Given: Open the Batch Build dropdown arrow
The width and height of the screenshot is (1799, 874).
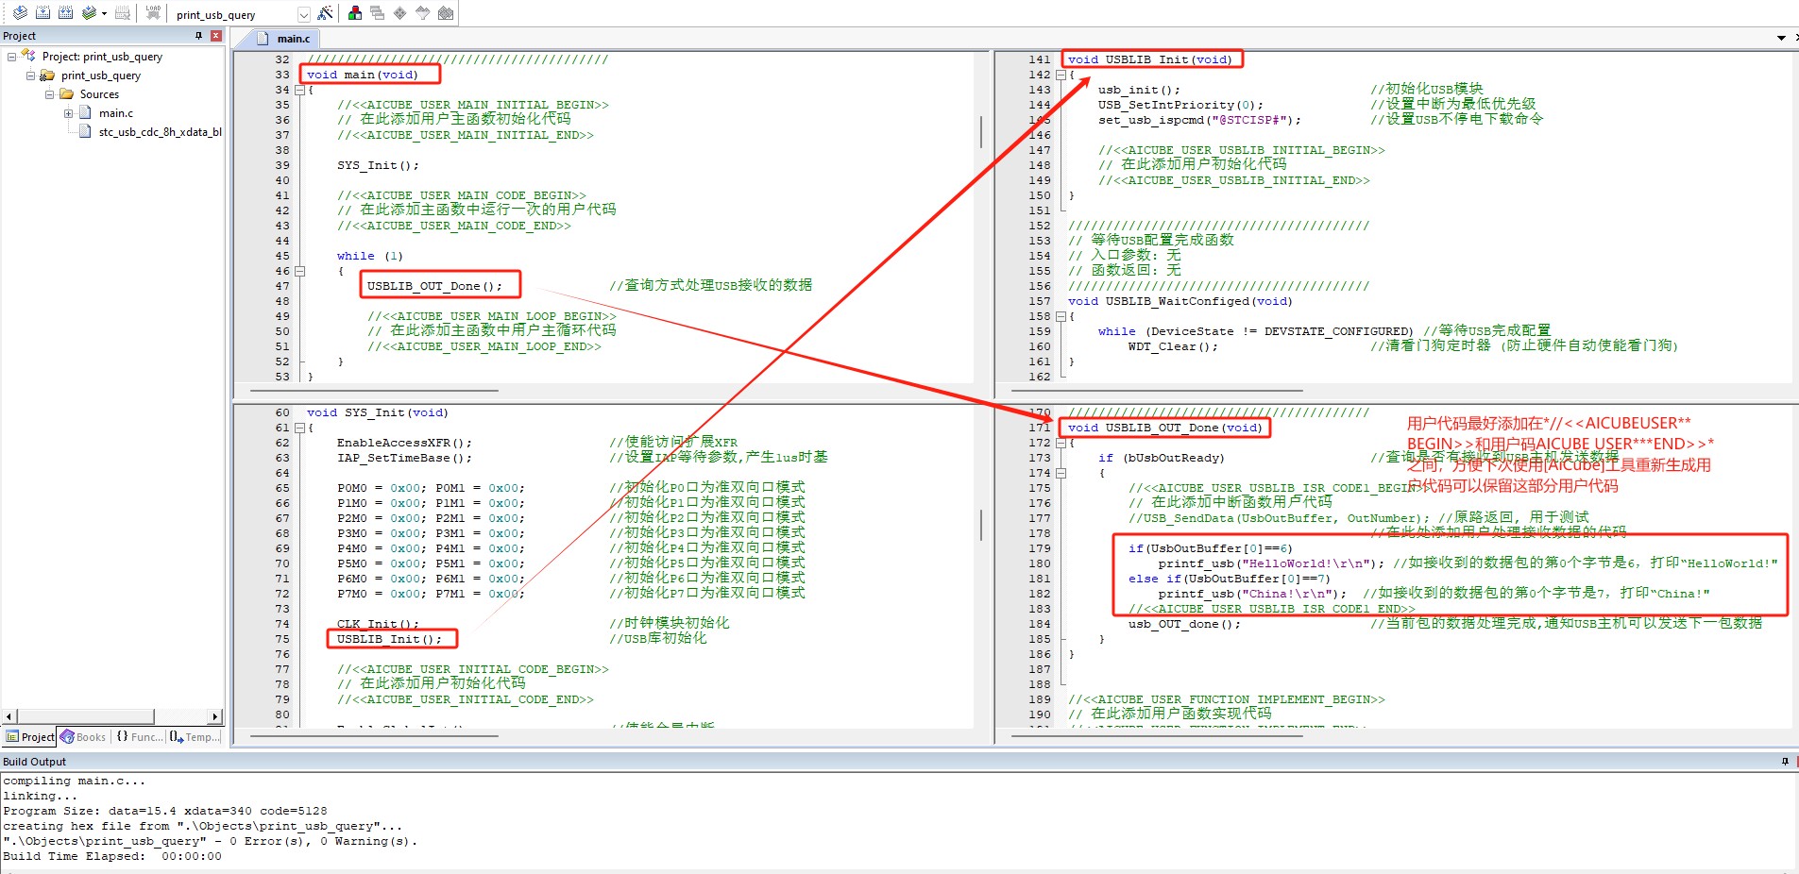Looking at the screenshot, I should pos(104,14).
